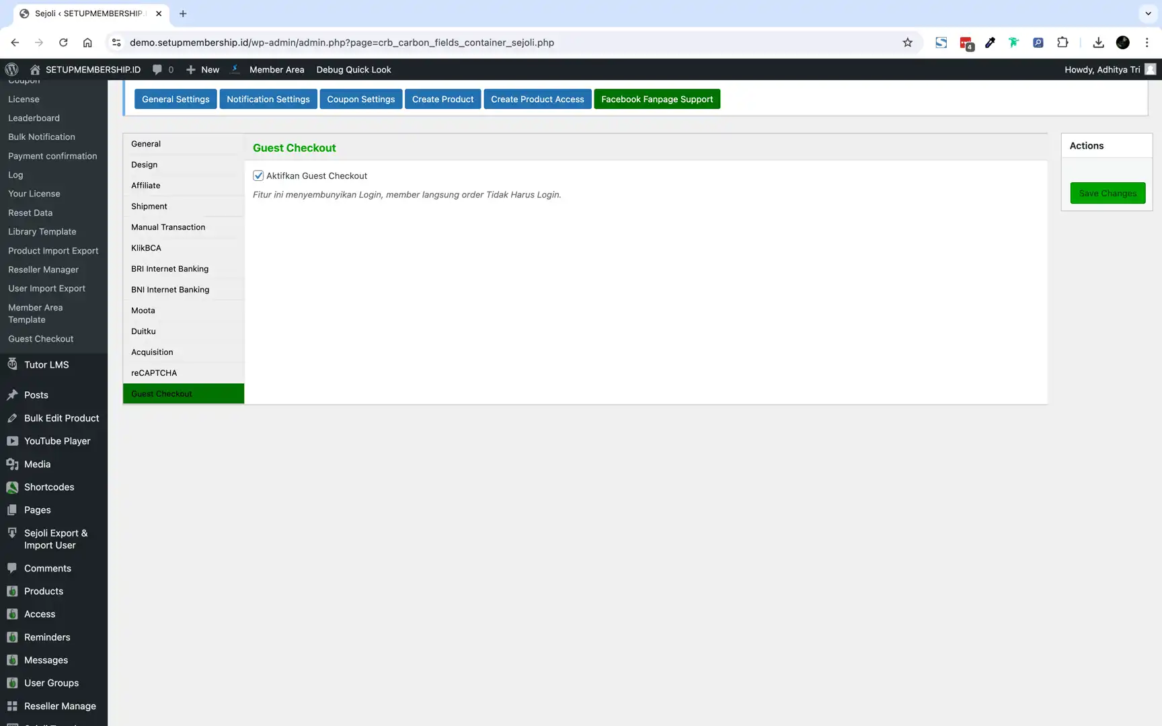The image size is (1162, 726).
Task: Open the Chrome three-dot menu
Action: [1147, 42]
